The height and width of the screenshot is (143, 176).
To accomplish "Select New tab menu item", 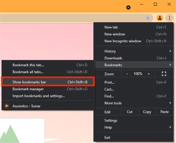I will tap(133, 27).
